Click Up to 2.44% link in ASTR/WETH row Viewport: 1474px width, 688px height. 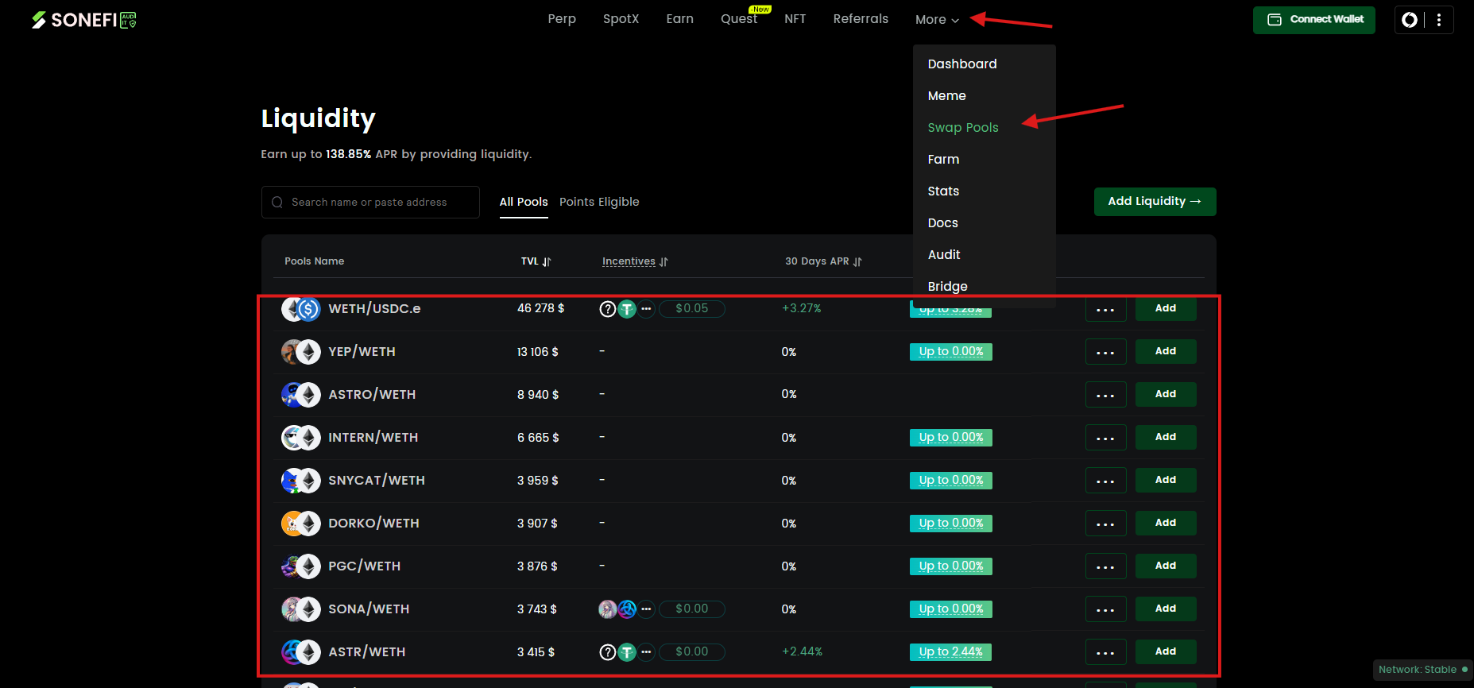950,652
